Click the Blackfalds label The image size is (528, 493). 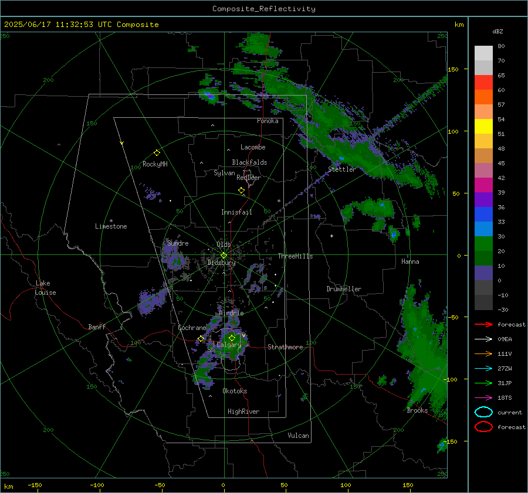(x=249, y=162)
